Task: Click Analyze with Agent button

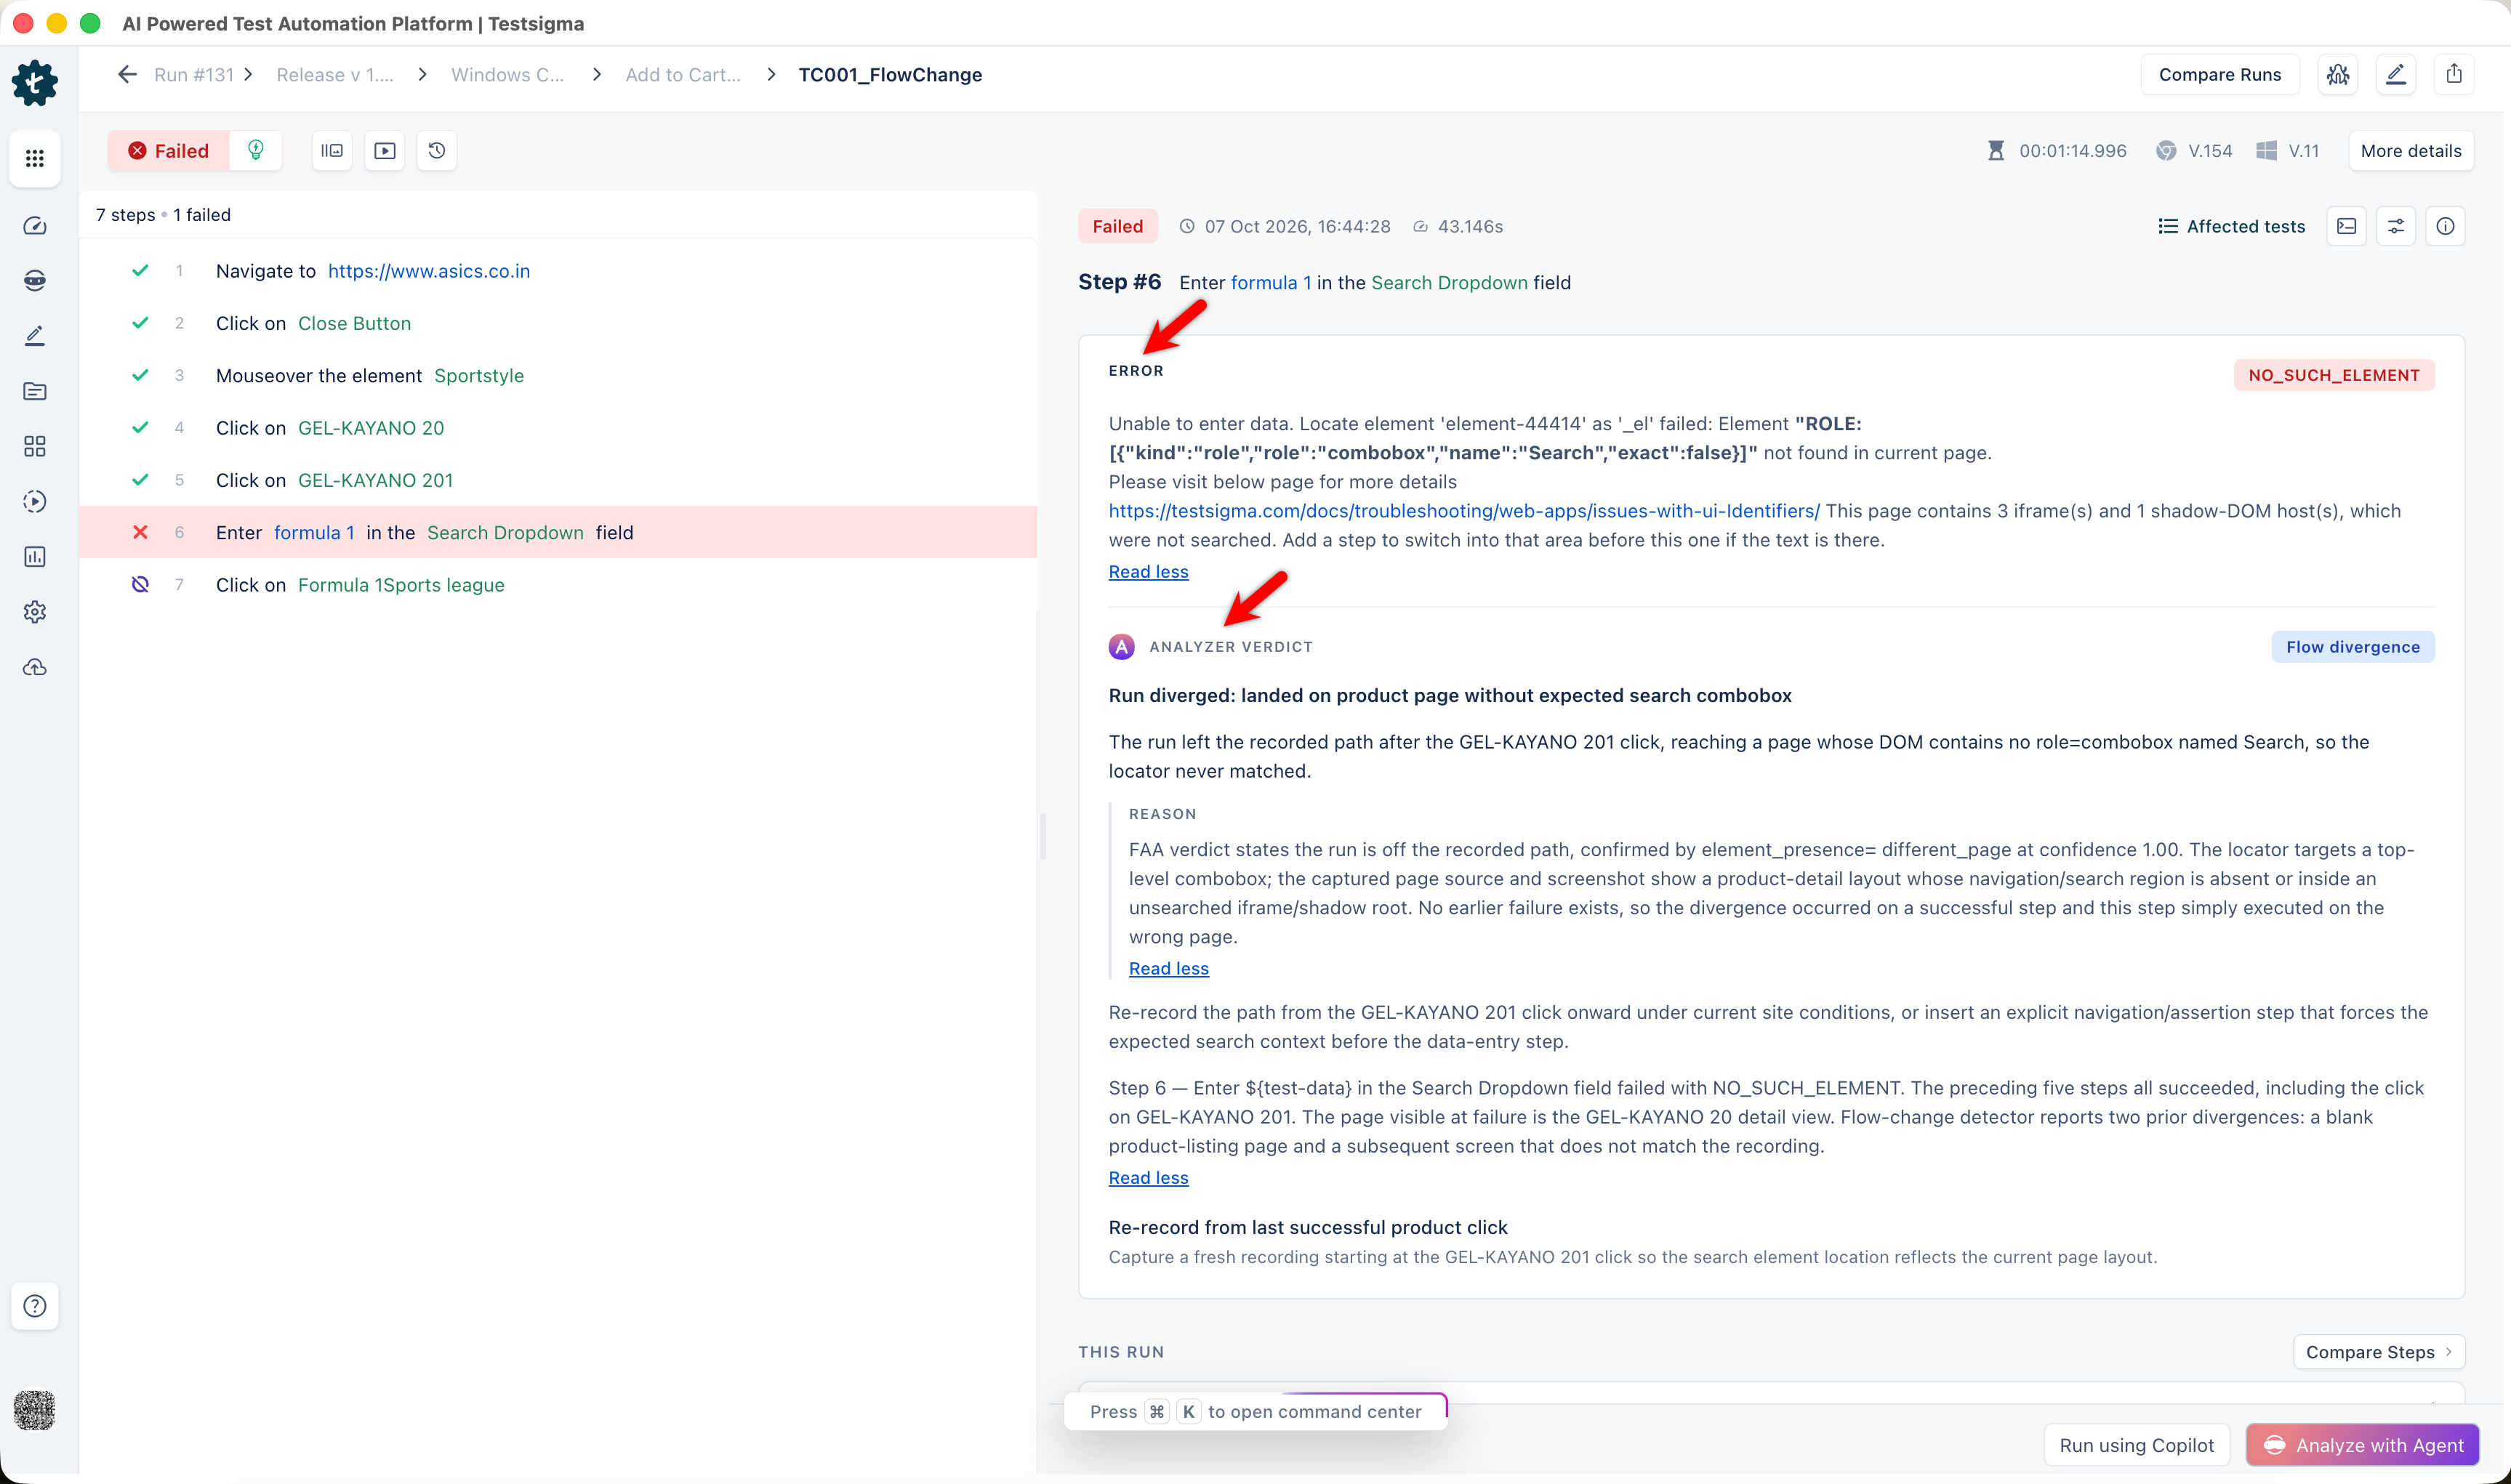Action: click(x=2363, y=1445)
